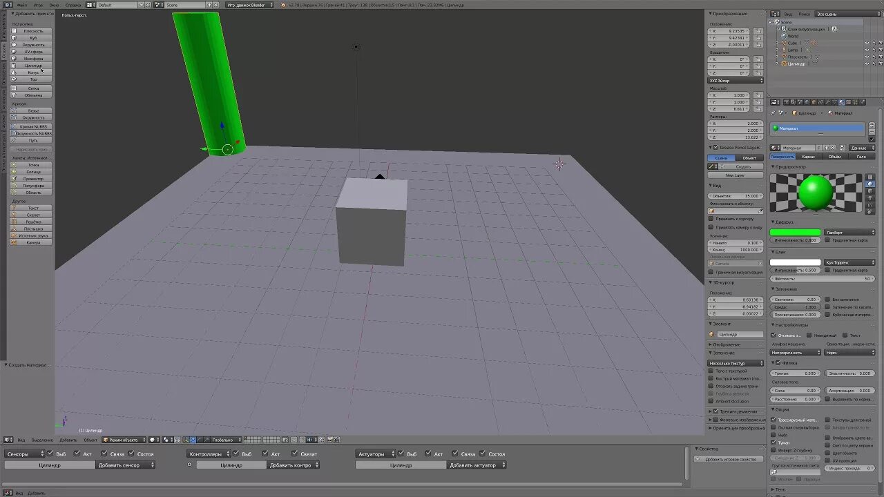The image size is (884, 497).
Task: Add a UV-сфера mesh primitive
Action: 31,52
